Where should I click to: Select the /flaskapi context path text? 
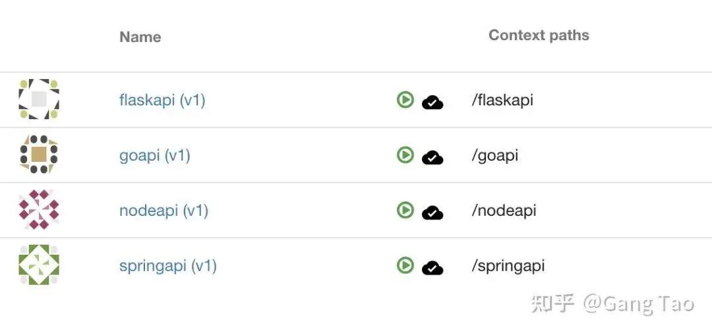click(502, 100)
